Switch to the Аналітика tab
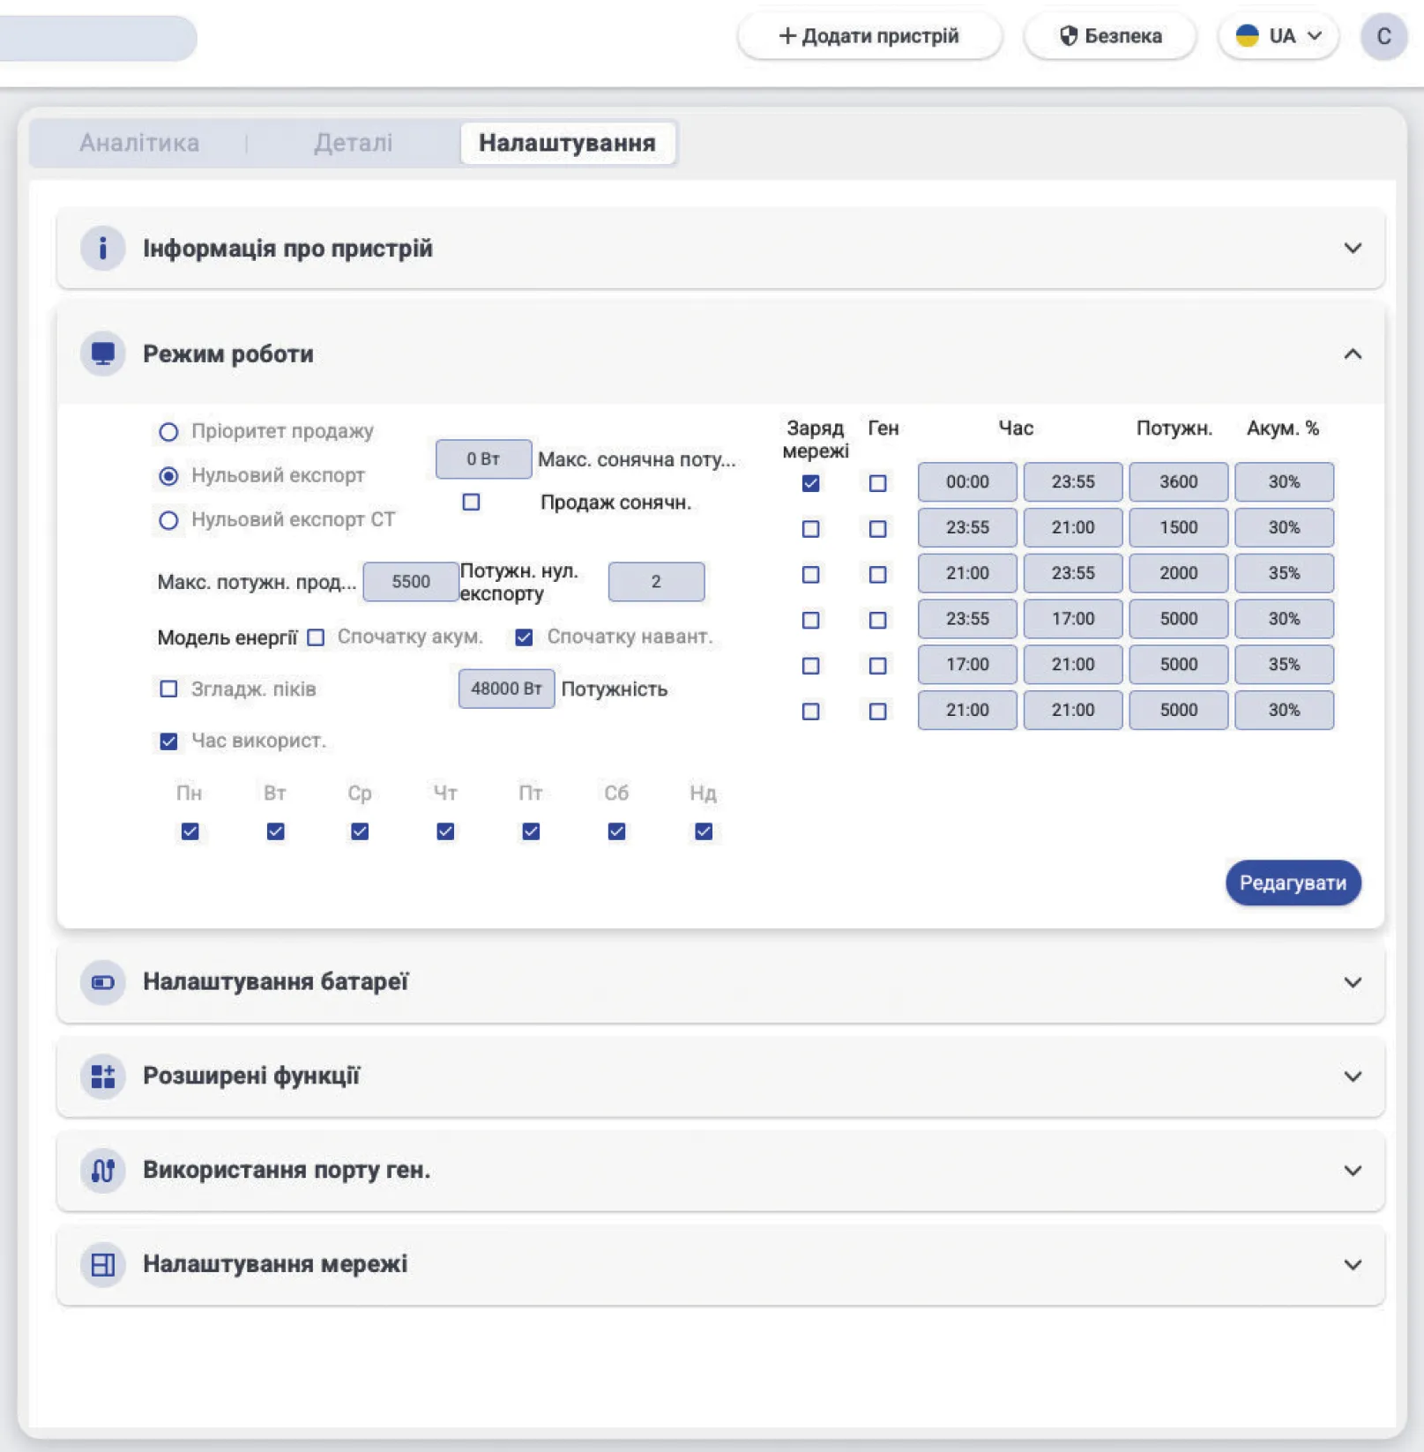The height and width of the screenshot is (1452, 1424). click(x=139, y=143)
